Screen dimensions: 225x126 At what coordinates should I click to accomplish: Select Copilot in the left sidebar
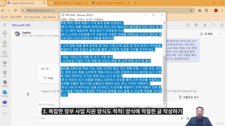pos(5,84)
